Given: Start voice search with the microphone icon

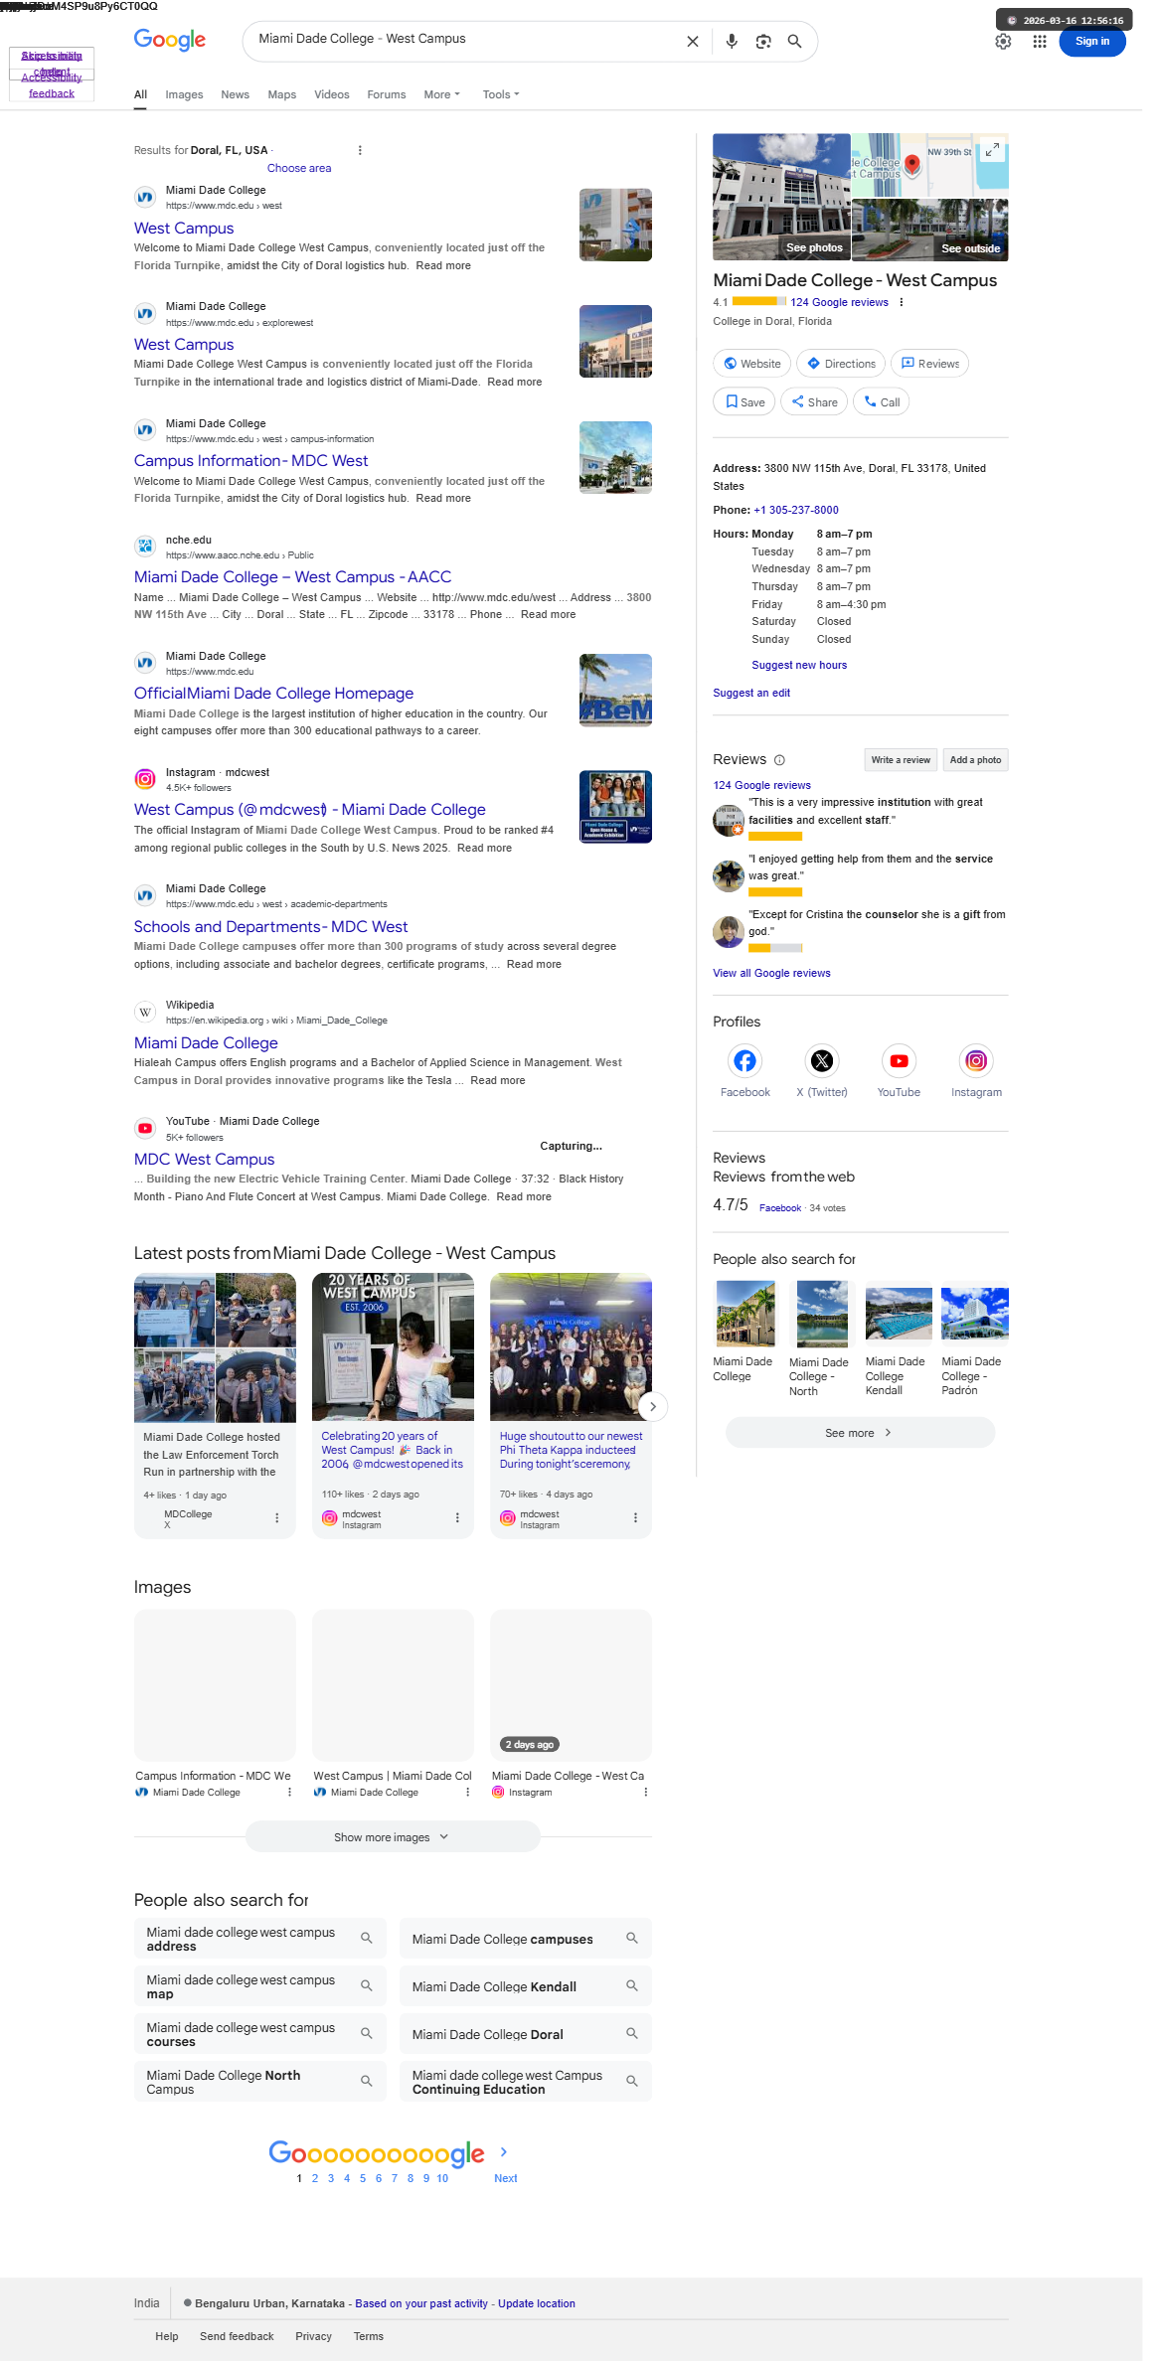Looking at the screenshot, I should point(732,42).
